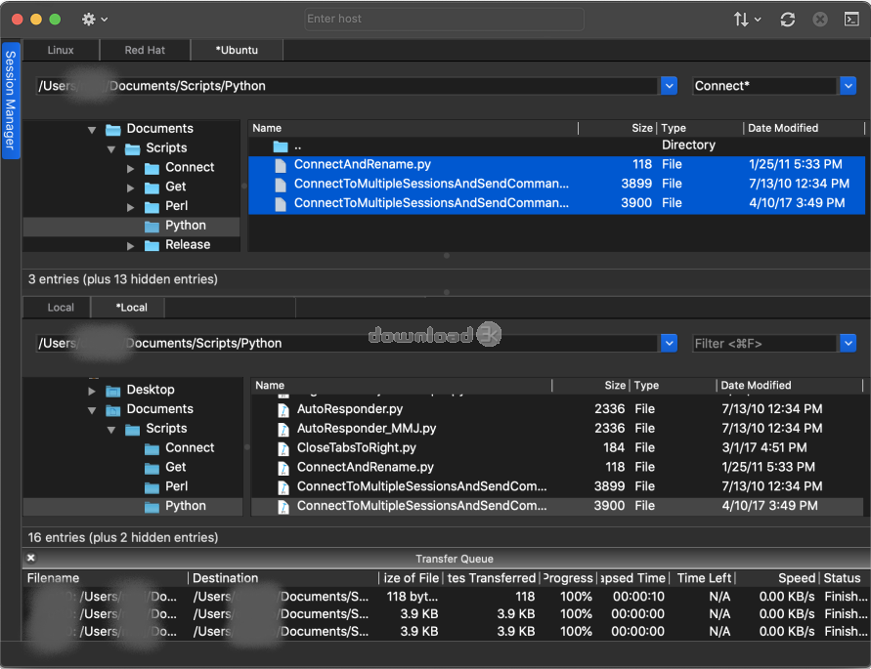
Task: Click the Python folder icon in the Local tree
Action: point(152,507)
